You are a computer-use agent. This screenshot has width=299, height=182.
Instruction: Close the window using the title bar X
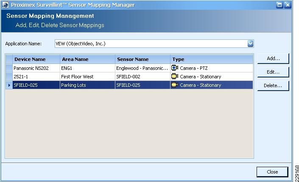[x=288, y=5]
